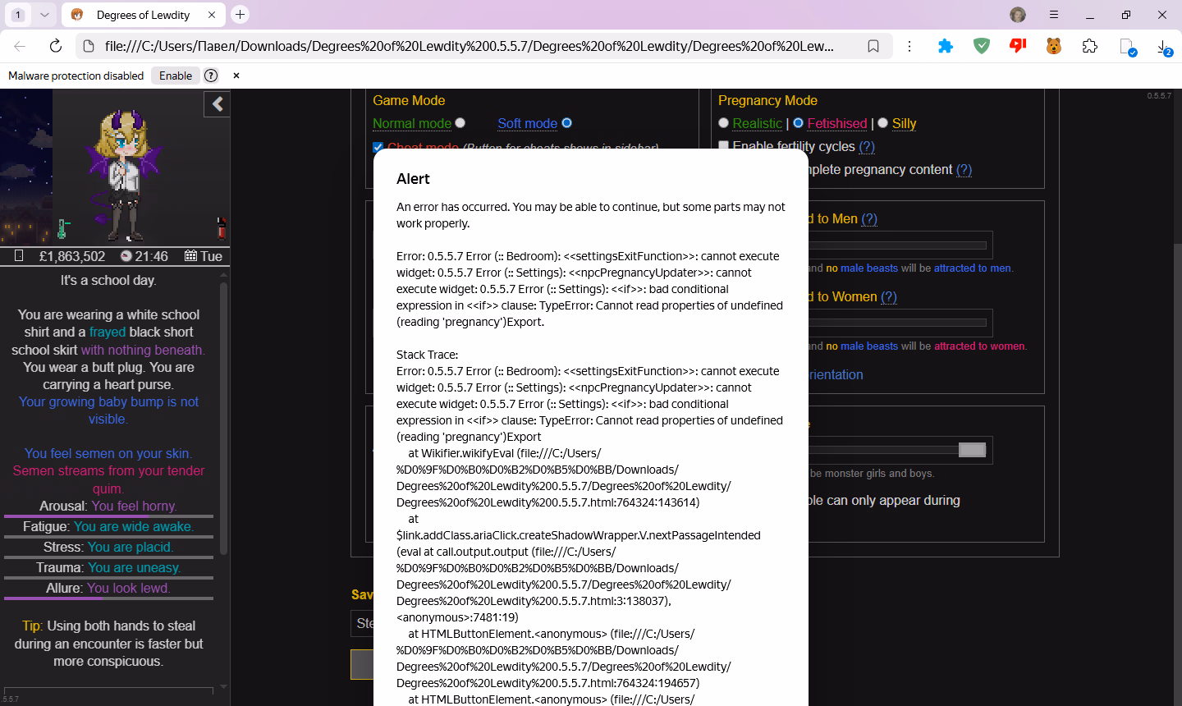
Task: Click Enable for malware protection
Action: tap(176, 76)
